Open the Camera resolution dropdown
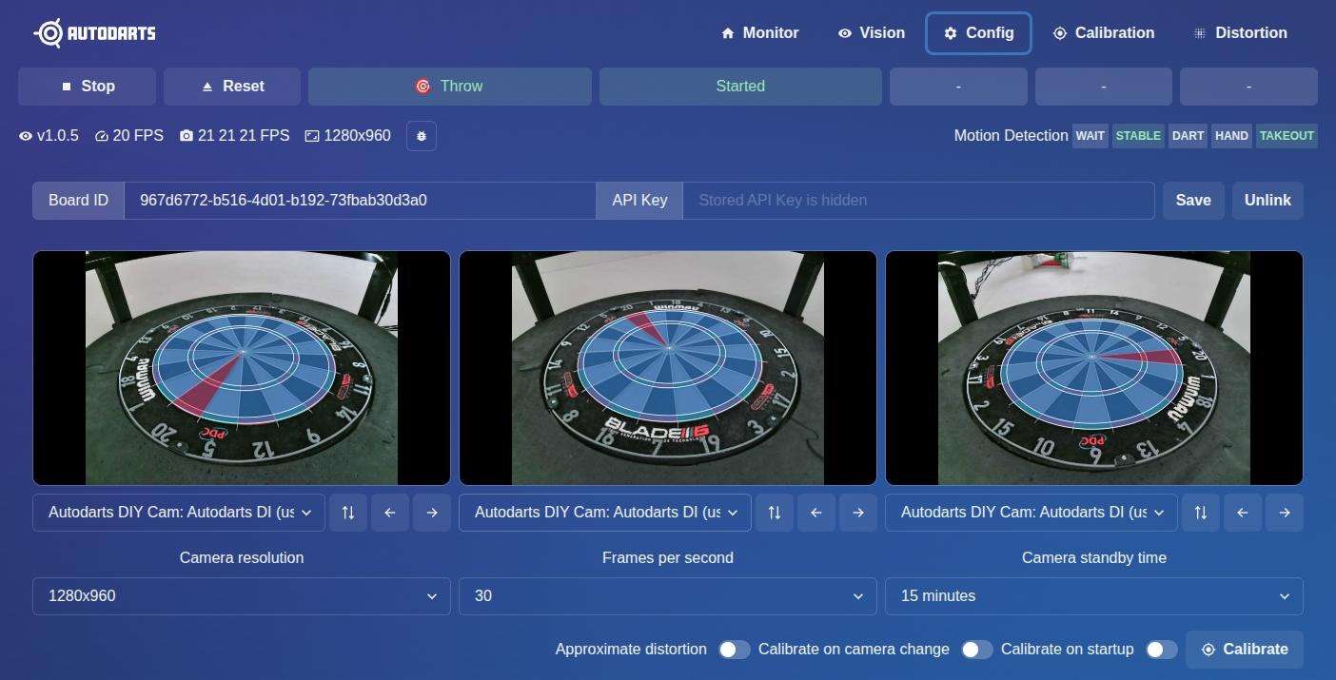The image size is (1336, 680). click(x=242, y=596)
